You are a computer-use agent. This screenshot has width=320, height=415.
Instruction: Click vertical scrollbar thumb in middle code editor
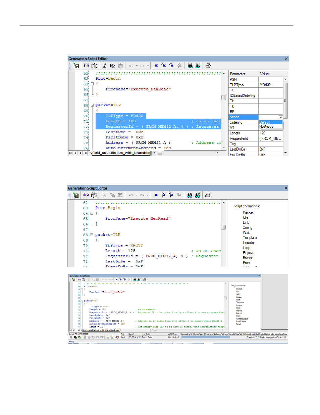[223, 227]
